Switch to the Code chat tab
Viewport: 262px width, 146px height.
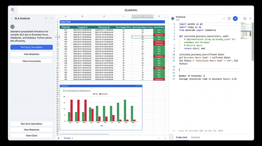pos(182,137)
